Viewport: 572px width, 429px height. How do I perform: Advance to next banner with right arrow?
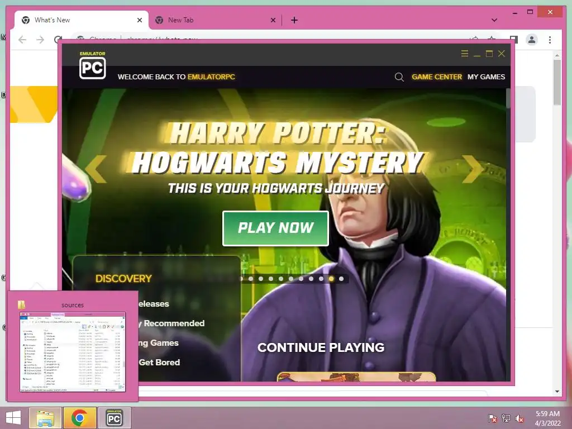tap(473, 169)
